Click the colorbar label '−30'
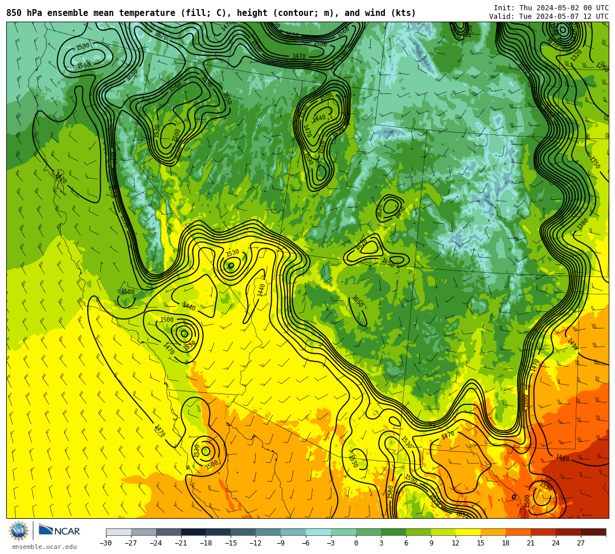Screen dimensions: 615x554 [106, 543]
